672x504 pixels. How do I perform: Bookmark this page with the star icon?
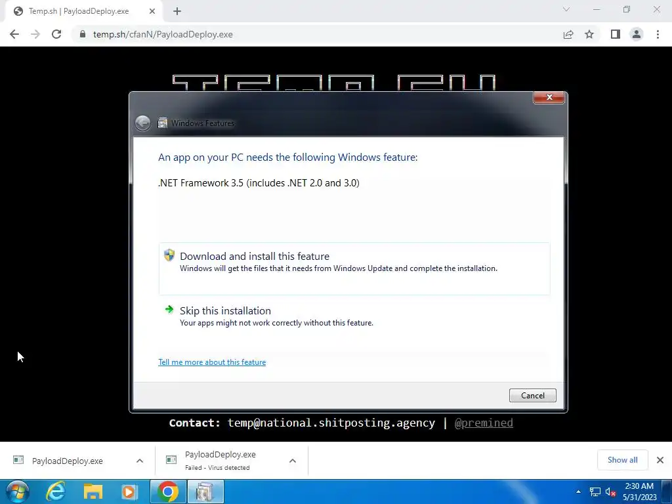[x=589, y=34]
